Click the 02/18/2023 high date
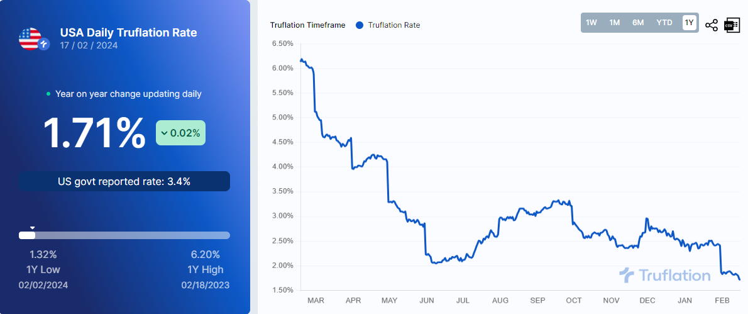This screenshot has height=314, width=748. click(x=205, y=285)
